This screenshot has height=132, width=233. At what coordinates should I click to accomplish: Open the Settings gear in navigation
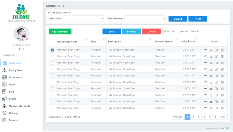4,113
